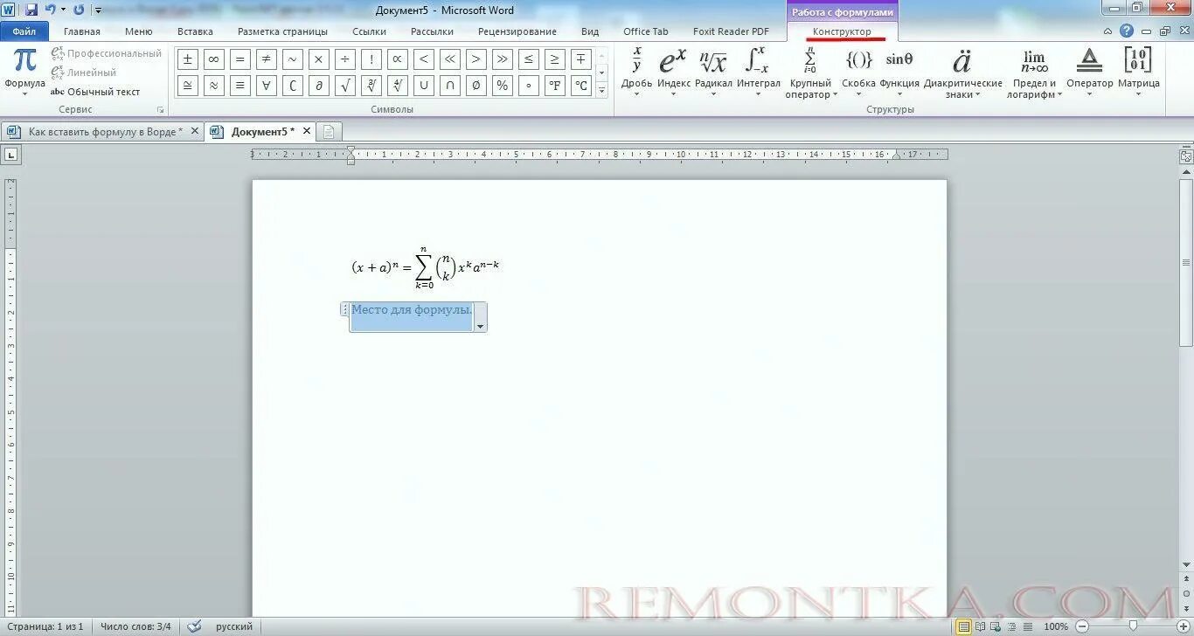Insert the for-all (∀) symbol
This screenshot has height=636, width=1194.
[x=266, y=86]
